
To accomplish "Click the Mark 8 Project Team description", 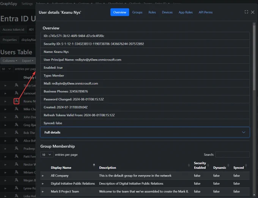I will point(144,192).
